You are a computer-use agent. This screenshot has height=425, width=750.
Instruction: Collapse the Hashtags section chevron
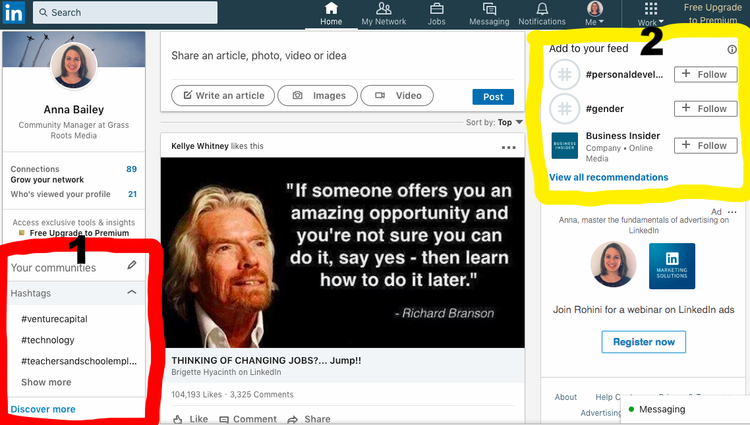(132, 292)
